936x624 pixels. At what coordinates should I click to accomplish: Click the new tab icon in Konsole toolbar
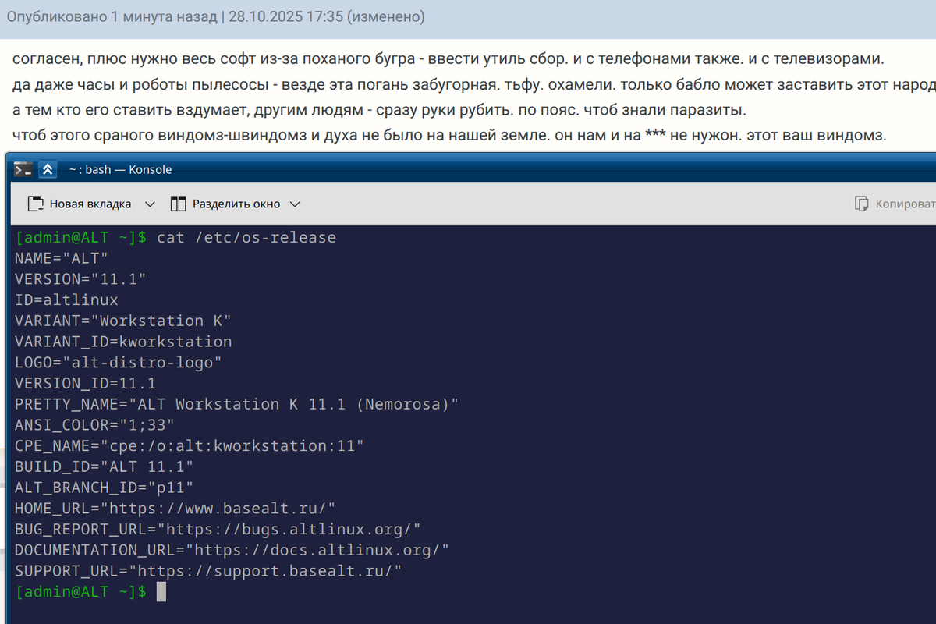[36, 204]
